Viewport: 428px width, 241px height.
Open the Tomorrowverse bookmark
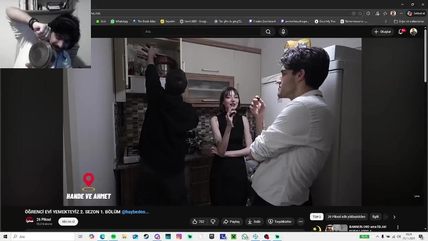tap(354, 21)
